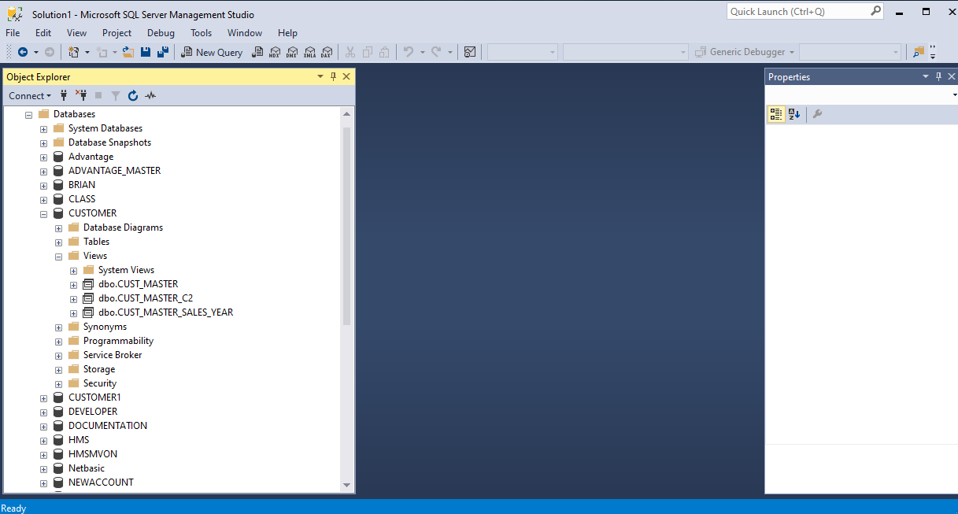
Task: Toggle auto-hide pin on Object Explorer
Action: [334, 76]
